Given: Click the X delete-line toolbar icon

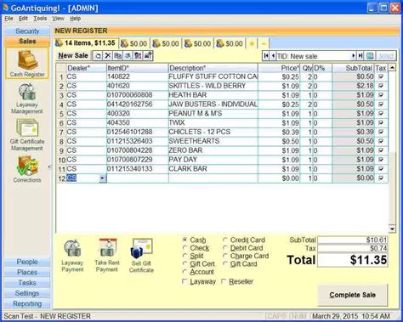Looking at the screenshot, I should [108, 56].
